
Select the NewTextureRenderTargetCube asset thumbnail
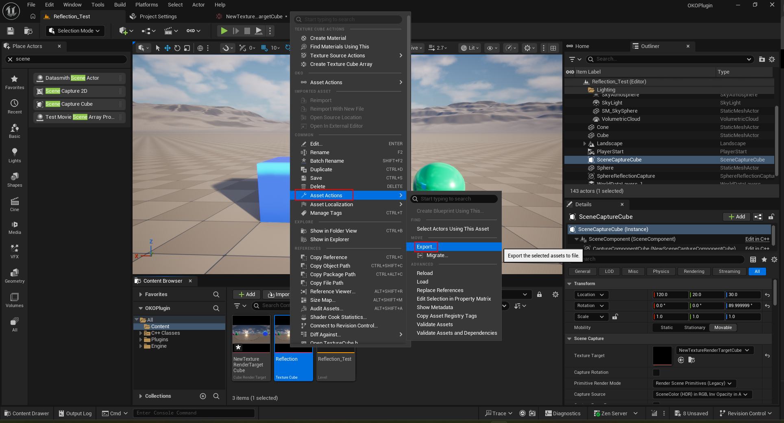click(251, 334)
